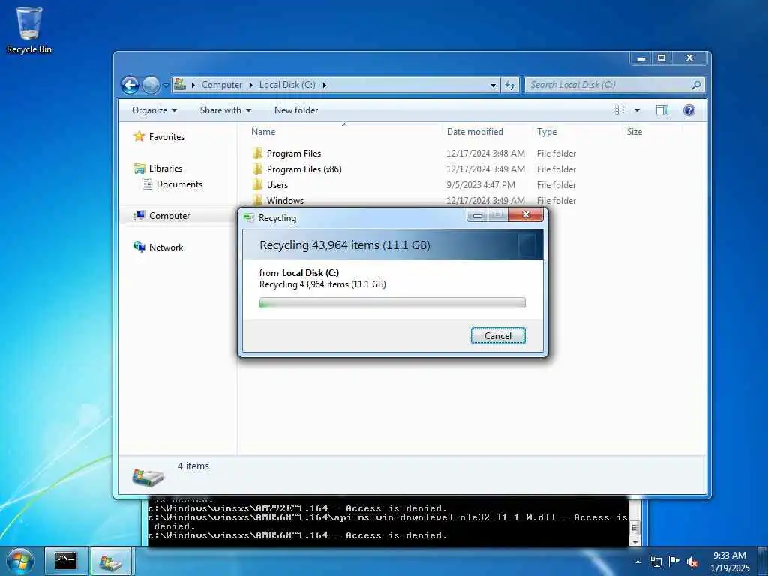This screenshot has height=576, width=768.
Task: Select the Program Files folder
Action: point(293,154)
